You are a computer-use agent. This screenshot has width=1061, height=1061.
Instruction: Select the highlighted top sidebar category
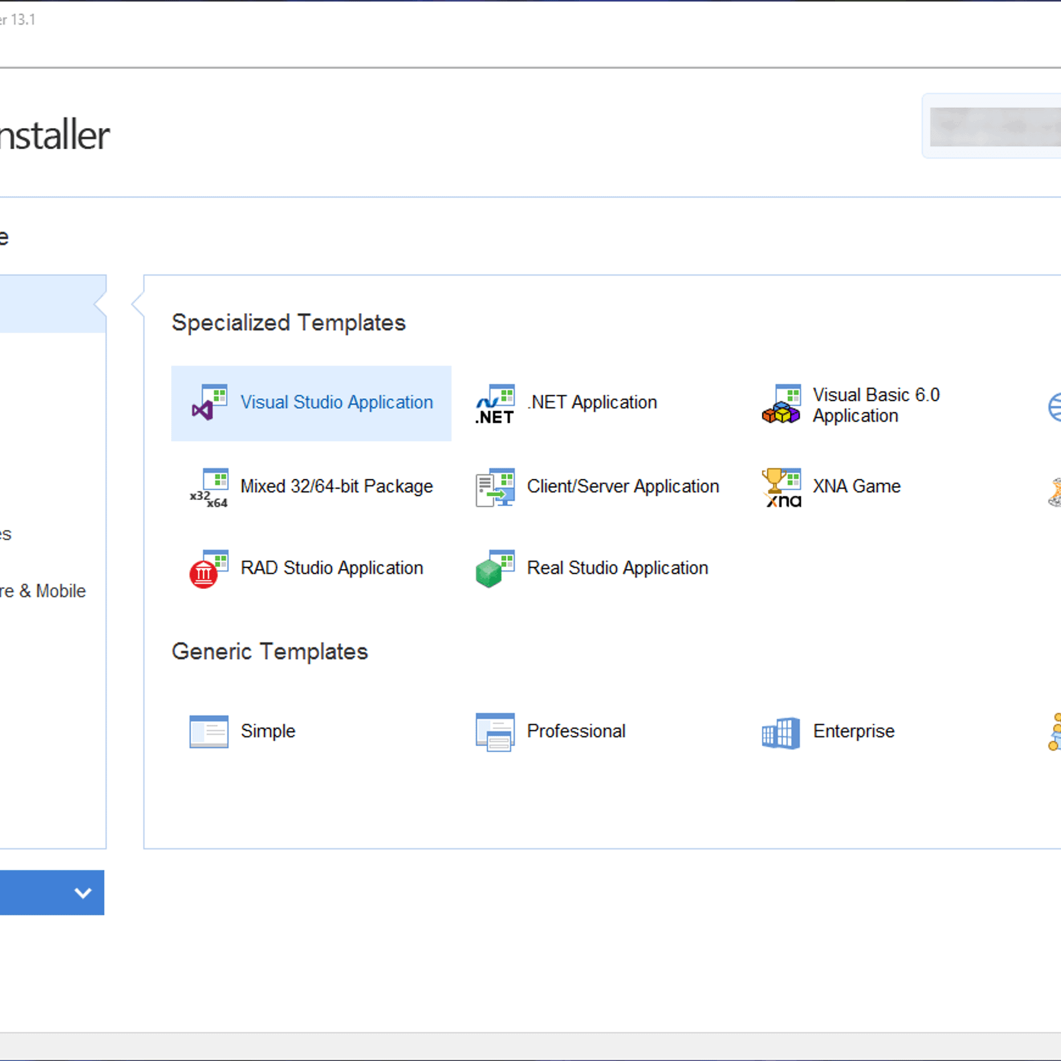click(53, 304)
